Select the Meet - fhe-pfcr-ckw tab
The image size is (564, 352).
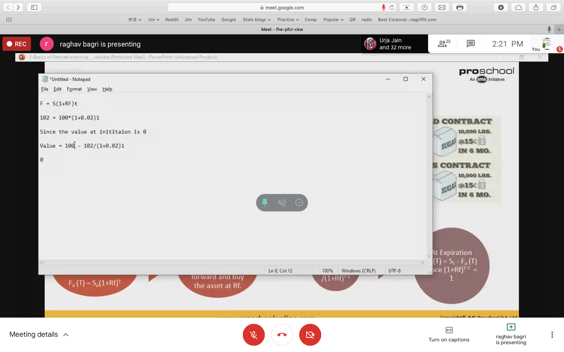(282, 29)
